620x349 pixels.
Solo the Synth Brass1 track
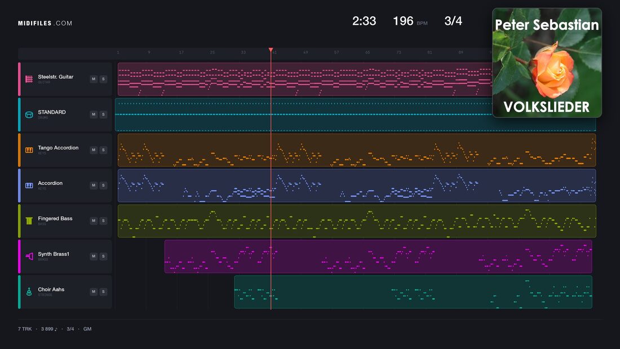click(x=103, y=256)
